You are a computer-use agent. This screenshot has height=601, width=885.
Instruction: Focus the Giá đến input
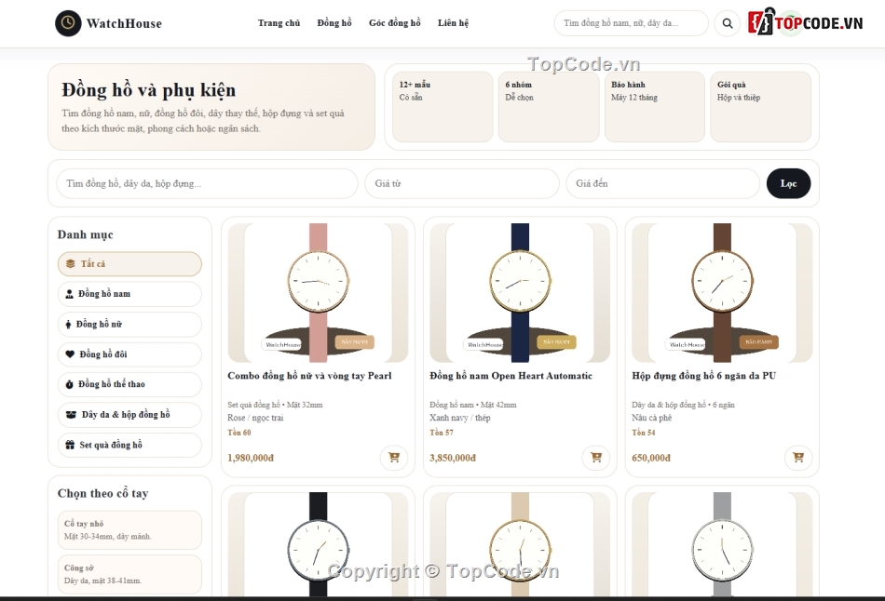(662, 183)
